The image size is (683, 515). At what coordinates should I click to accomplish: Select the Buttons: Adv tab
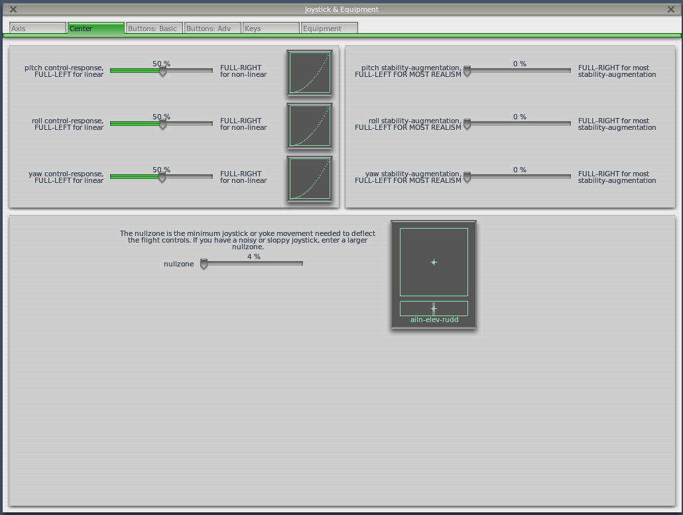[x=212, y=28]
